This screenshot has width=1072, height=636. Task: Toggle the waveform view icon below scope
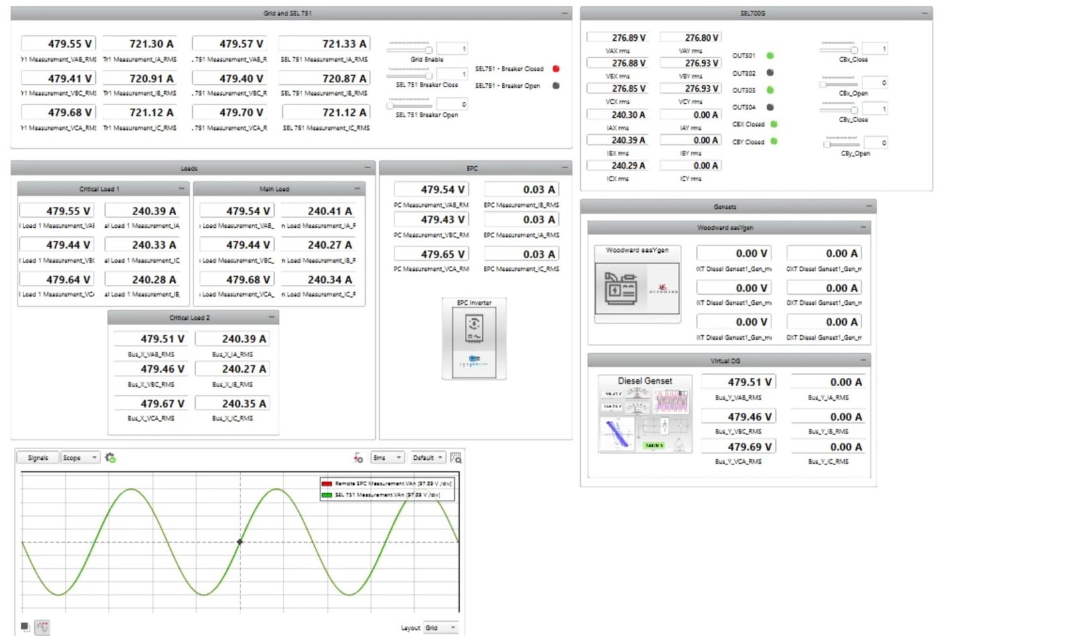coord(42,627)
